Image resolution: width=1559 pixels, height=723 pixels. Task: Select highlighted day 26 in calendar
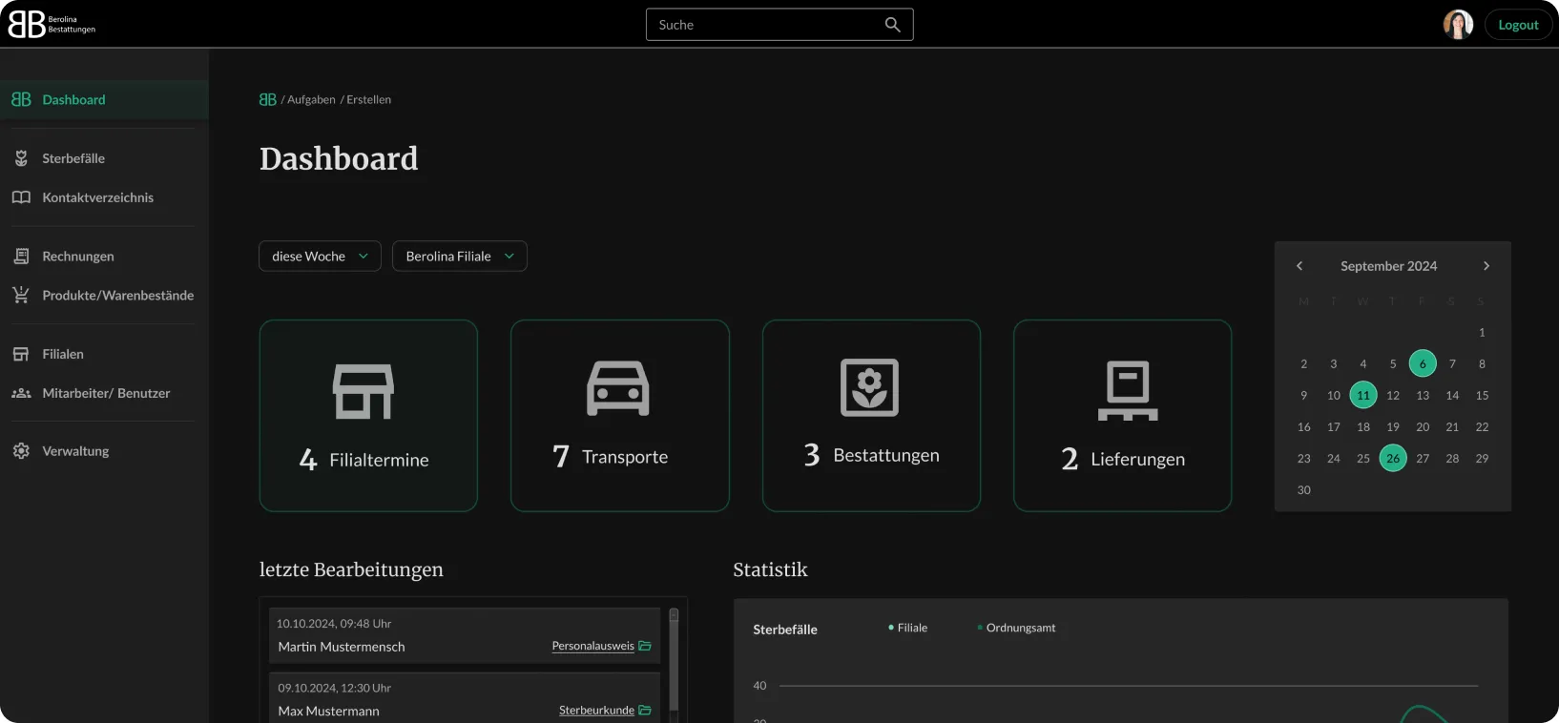click(x=1393, y=458)
